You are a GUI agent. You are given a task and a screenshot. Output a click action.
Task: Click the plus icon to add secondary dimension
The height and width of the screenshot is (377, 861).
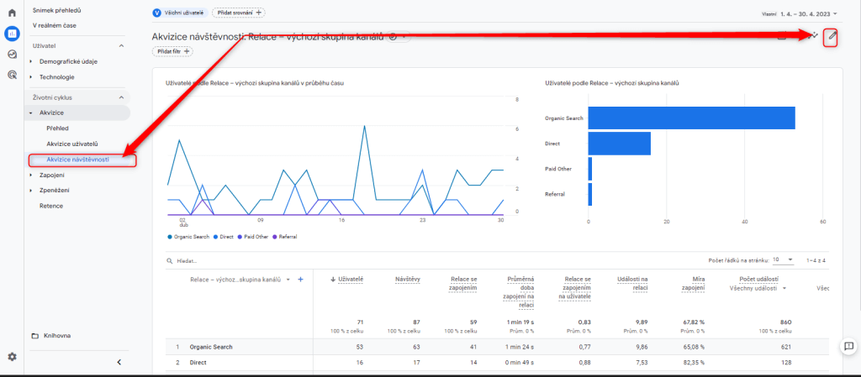pyautogui.click(x=301, y=280)
